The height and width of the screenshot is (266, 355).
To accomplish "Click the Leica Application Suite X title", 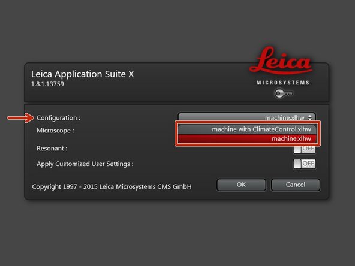I will (x=82, y=74).
